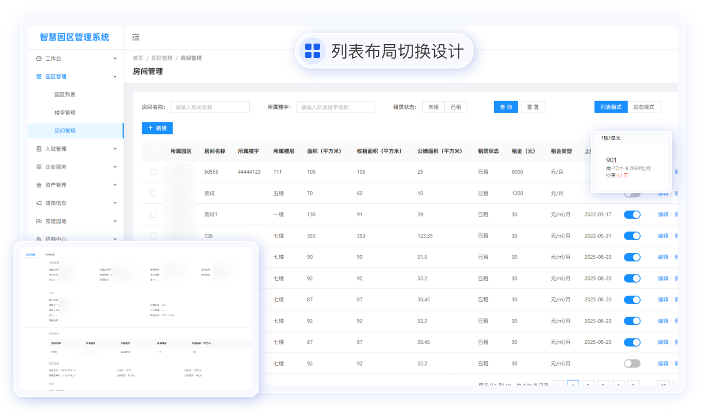Select the 未租 rental status filter
705x416 pixels.
(433, 107)
